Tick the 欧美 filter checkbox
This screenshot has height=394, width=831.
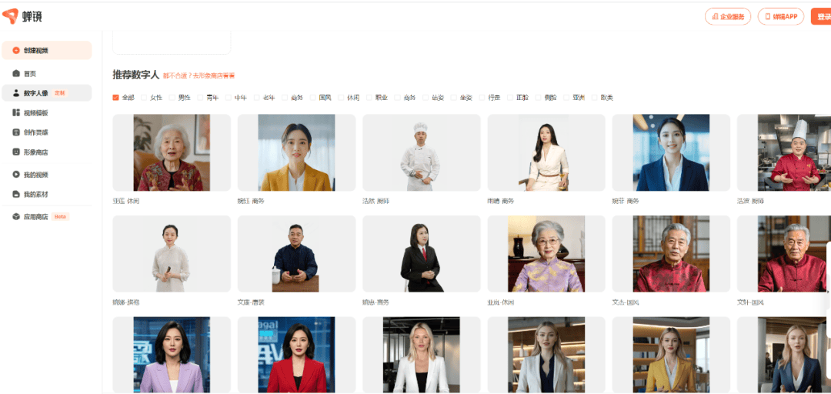(x=595, y=98)
